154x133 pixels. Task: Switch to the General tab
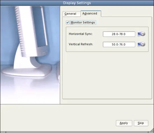point(72,14)
